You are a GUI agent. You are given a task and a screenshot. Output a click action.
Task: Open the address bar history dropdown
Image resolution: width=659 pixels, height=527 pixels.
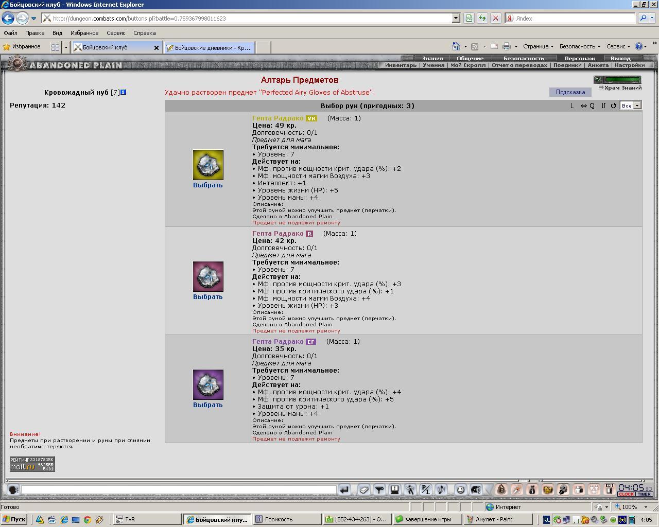(456, 18)
